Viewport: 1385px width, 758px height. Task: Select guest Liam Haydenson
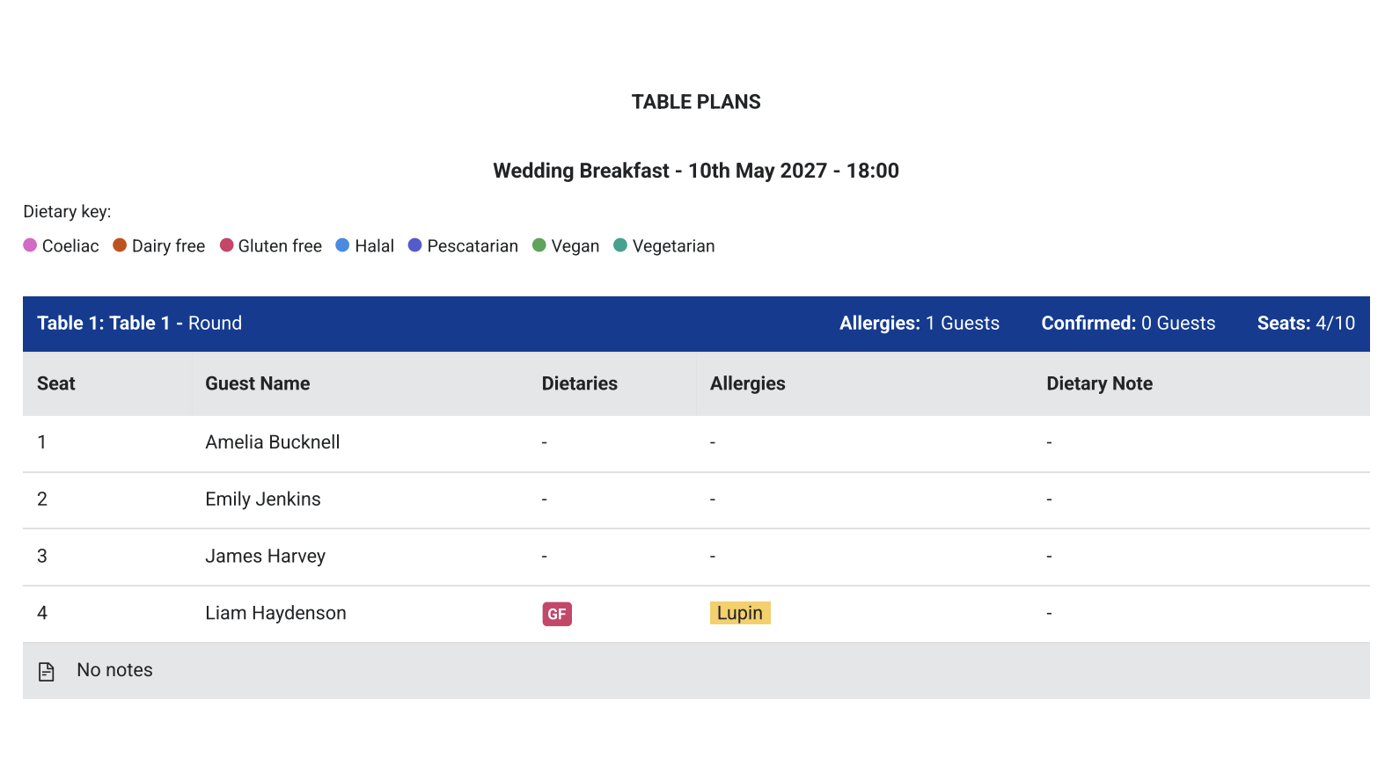276,613
